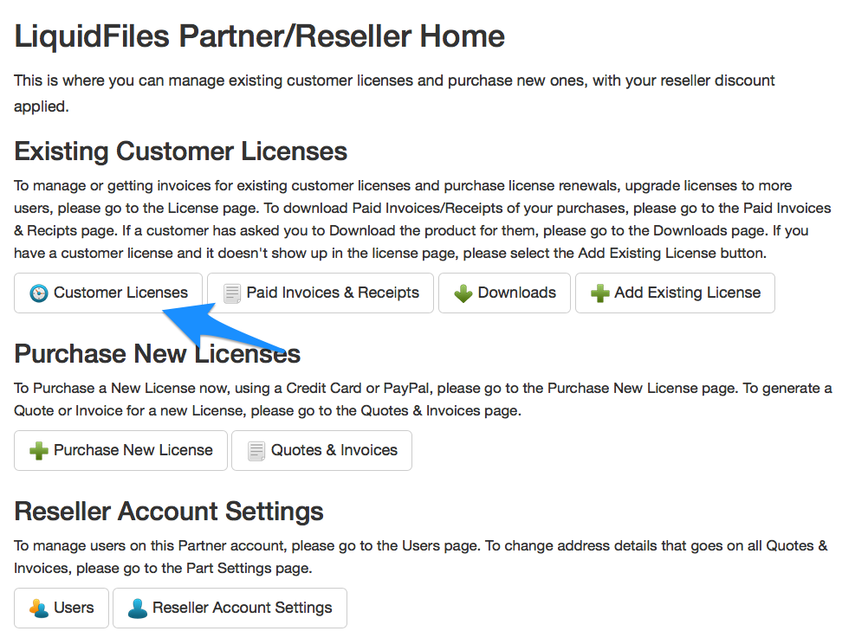Open the Quotes & Invoices page
The image size is (868, 644).
click(321, 450)
